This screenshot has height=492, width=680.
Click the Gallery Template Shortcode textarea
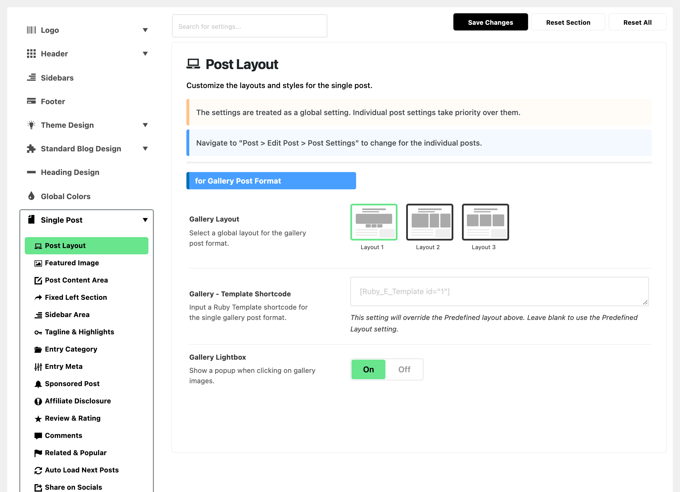tap(500, 291)
